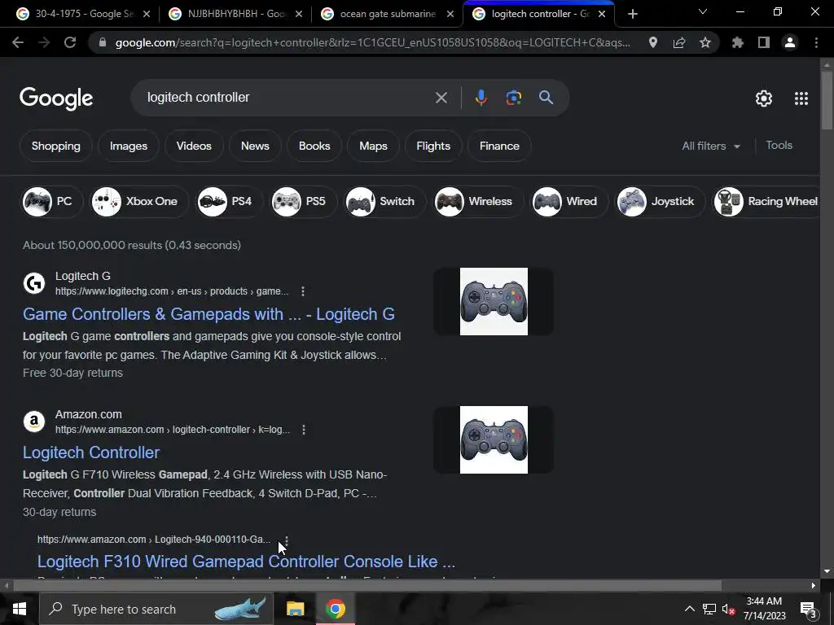Select the Shopping search filter
834x625 pixels.
tap(56, 146)
